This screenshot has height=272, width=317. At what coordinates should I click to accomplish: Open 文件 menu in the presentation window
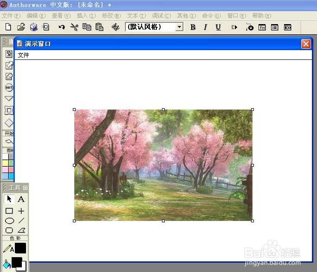click(23, 55)
